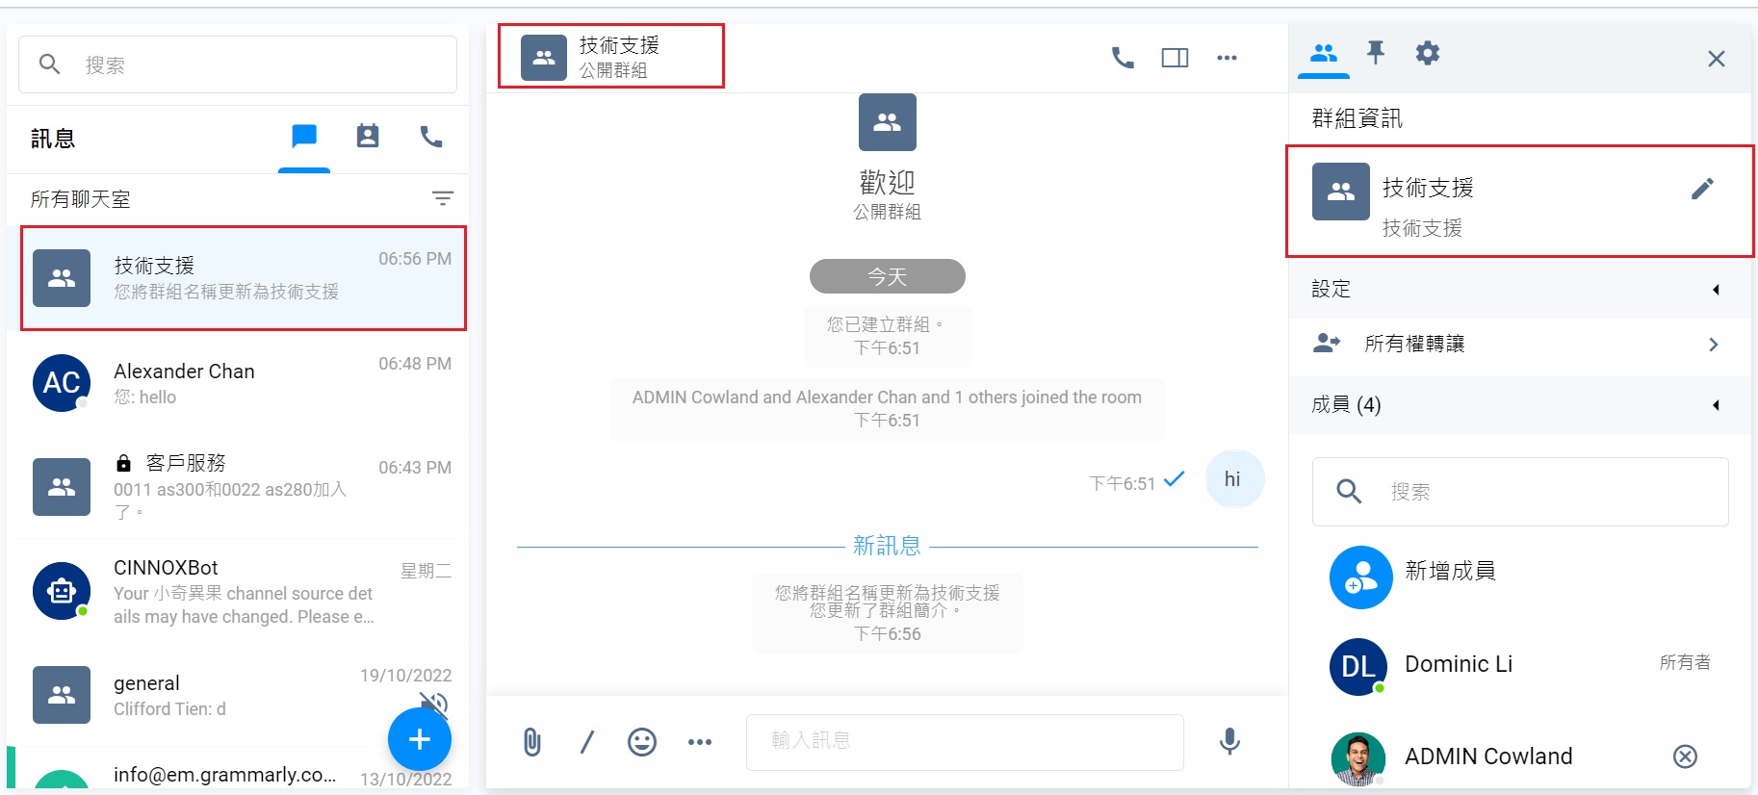Open the slash command shortcut icon
The height and width of the screenshot is (795, 1758).
586,741
